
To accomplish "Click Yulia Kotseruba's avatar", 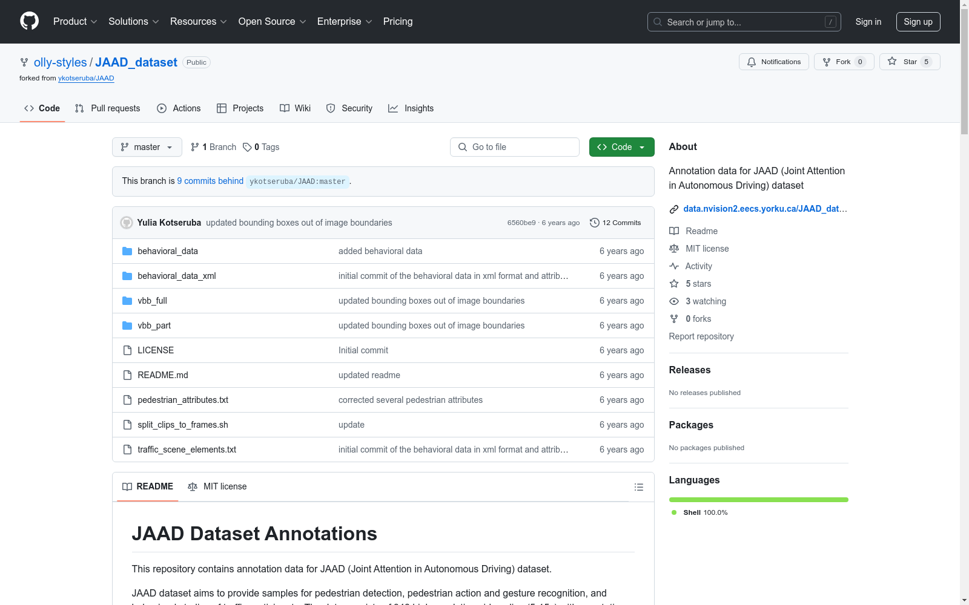I will tap(127, 223).
